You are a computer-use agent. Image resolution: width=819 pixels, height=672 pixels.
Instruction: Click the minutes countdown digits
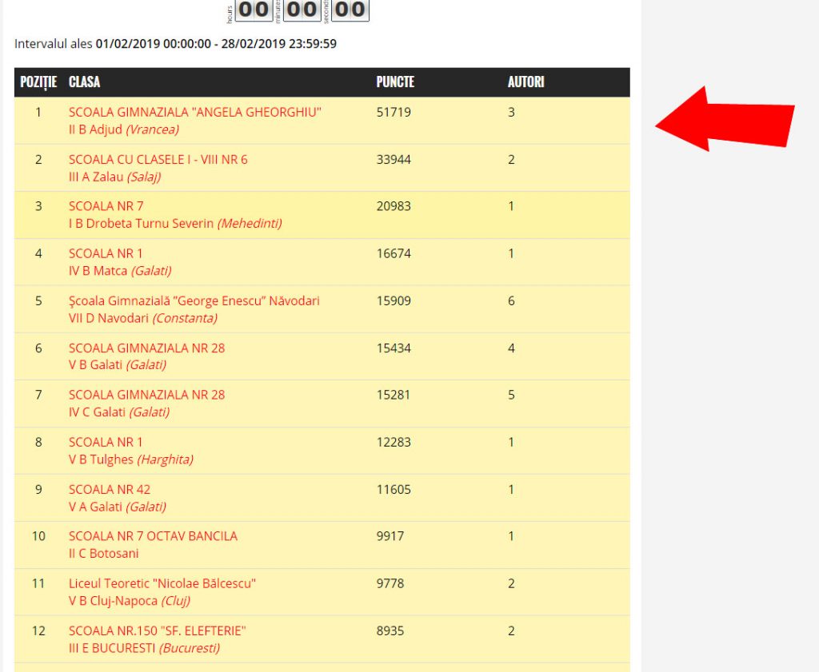point(302,10)
